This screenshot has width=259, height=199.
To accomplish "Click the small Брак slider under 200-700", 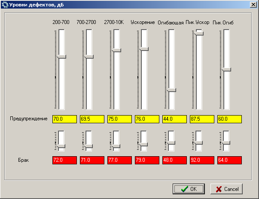I will [x=61, y=146].
